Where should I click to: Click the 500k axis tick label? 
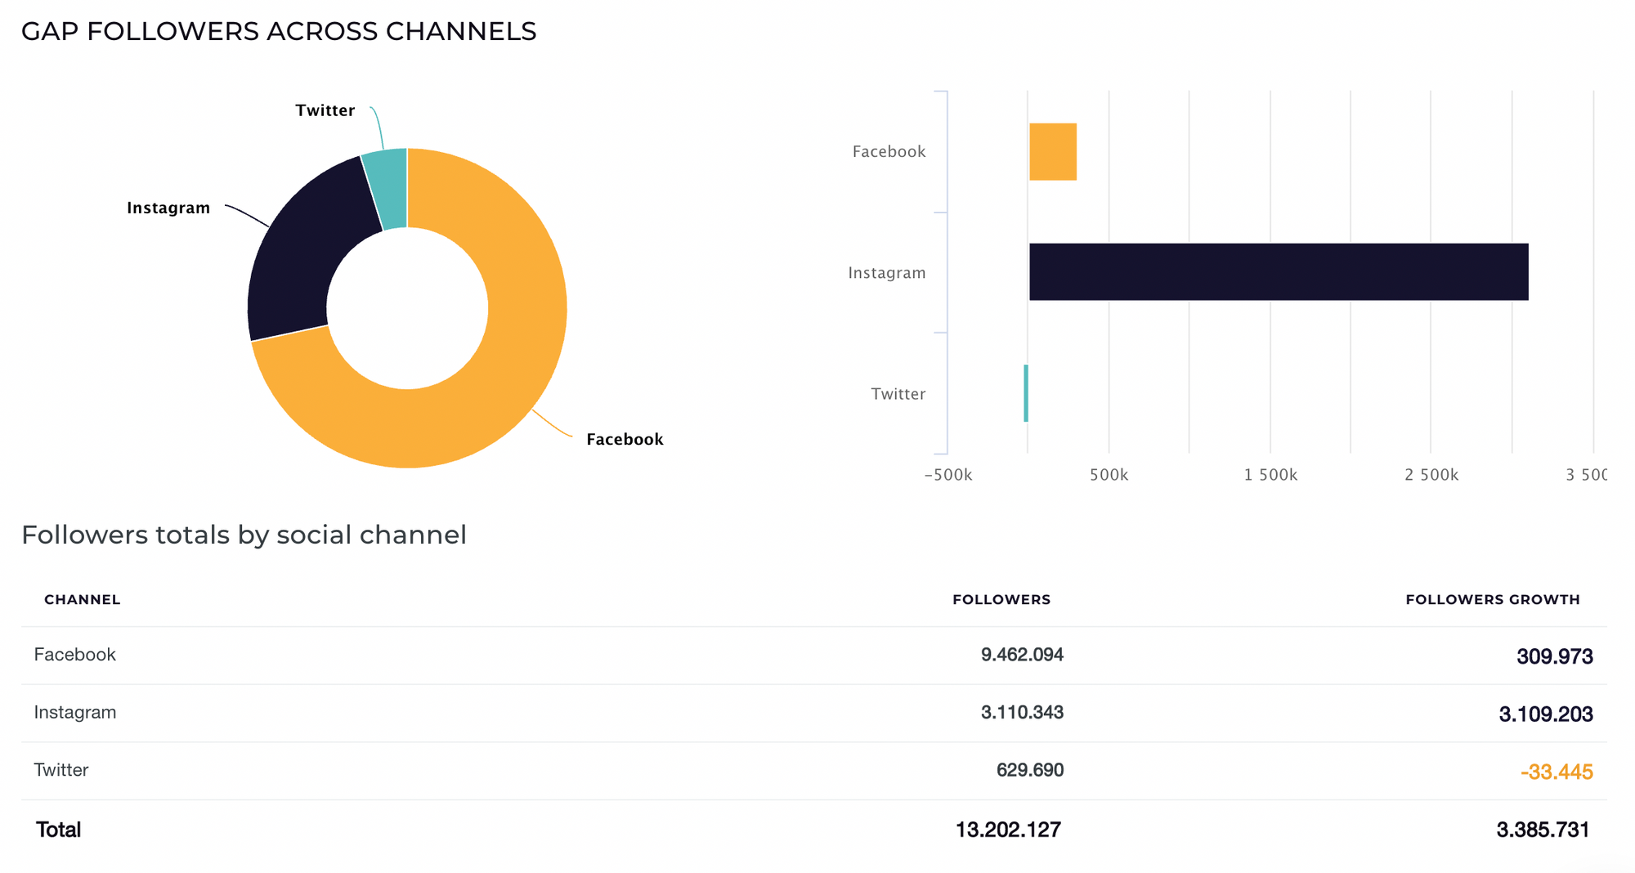[x=1109, y=475]
